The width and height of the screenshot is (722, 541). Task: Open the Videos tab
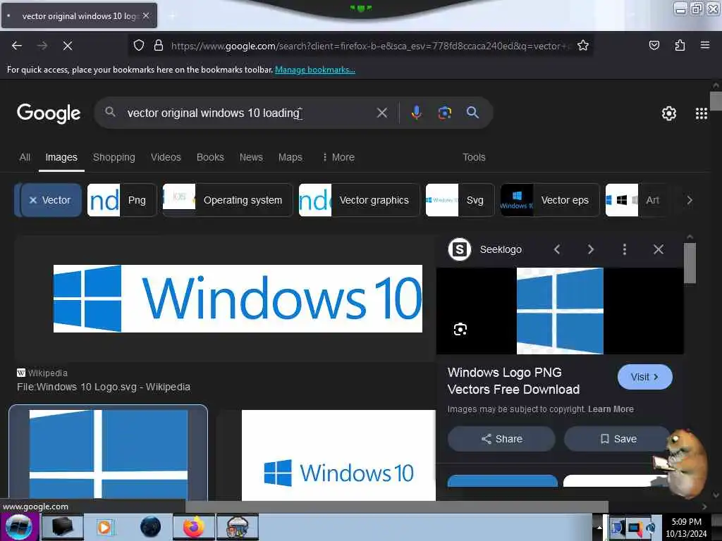[x=166, y=157]
